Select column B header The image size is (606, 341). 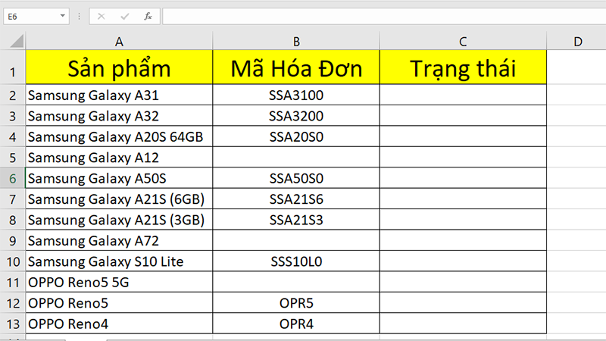[296, 42]
